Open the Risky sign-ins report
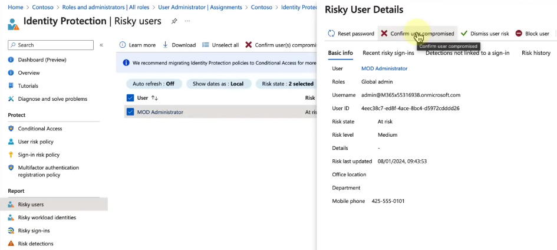The width and height of the screenshot is (557, 250). coord(34,231)
